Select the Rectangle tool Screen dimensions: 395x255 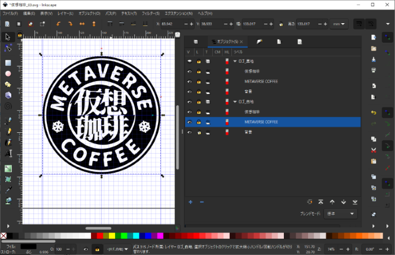click(x=8, y=63)
